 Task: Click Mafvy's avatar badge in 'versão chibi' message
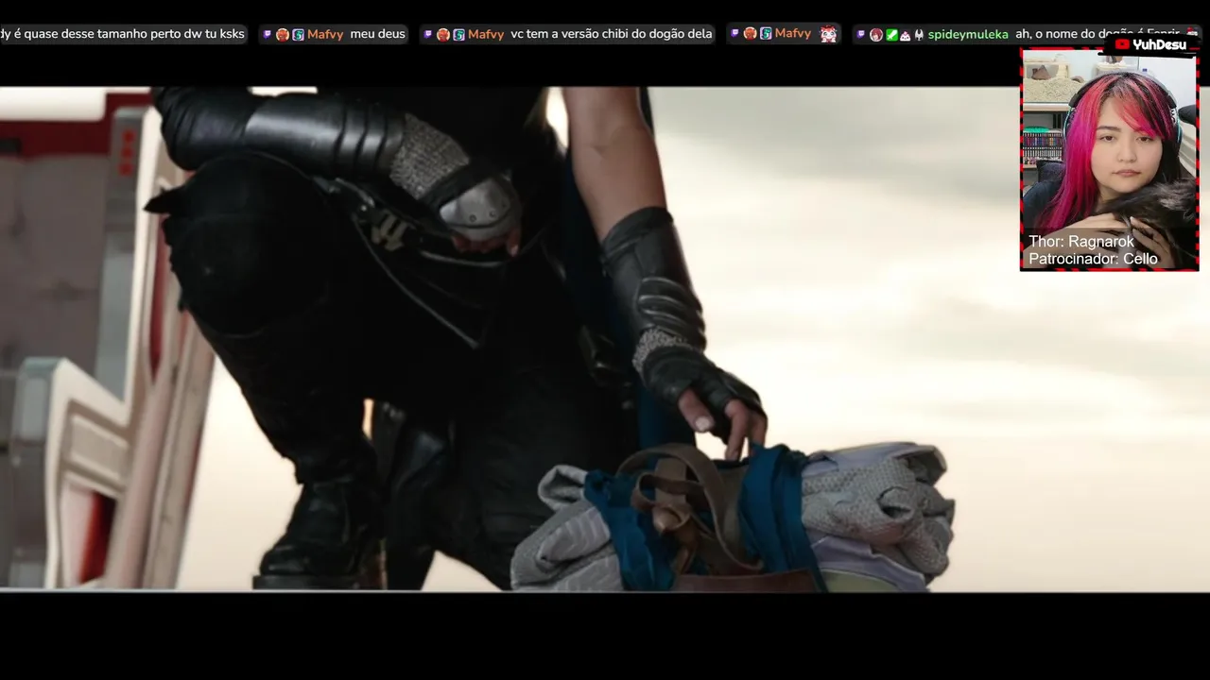pyautogui.click(x=443, y=34)
